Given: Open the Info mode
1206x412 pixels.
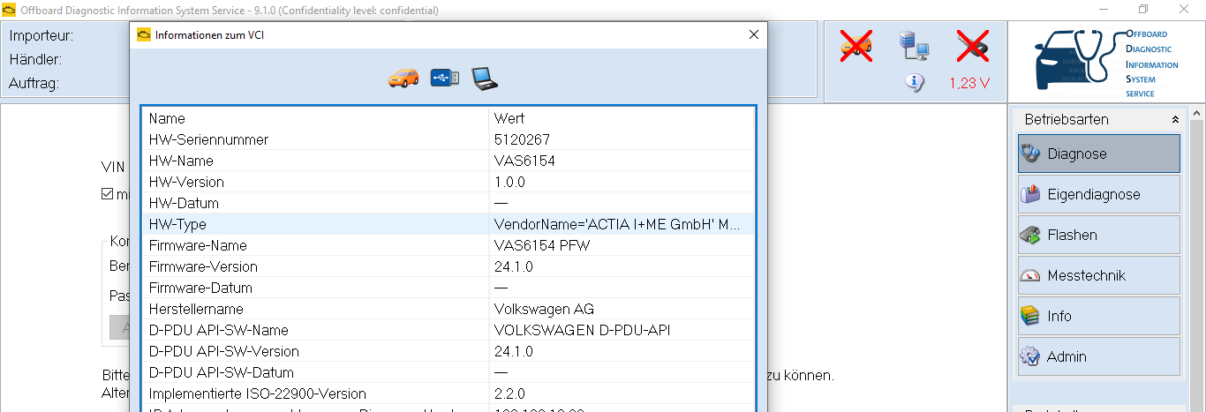Looking at the screenshot, I should [x=1098, y=316].
